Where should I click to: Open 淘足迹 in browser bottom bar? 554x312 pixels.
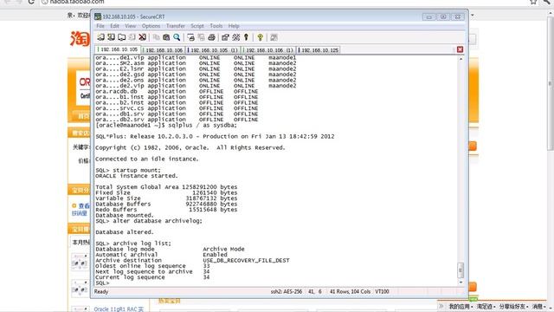[x=486, y=306]
